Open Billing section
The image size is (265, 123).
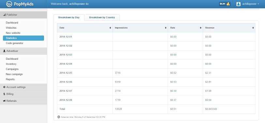tap(23, 94)
